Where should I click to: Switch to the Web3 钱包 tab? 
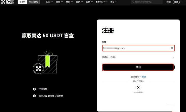(34, 2)
